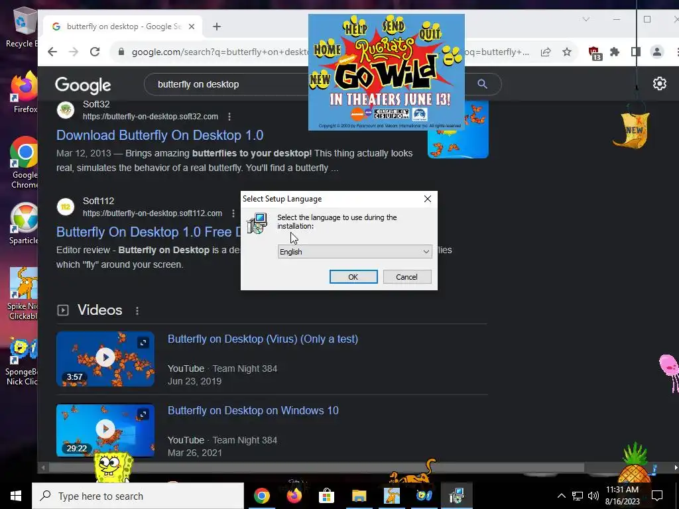679x509 pixels.
Task: Bookmark this page with star icon
Action: 567,52
